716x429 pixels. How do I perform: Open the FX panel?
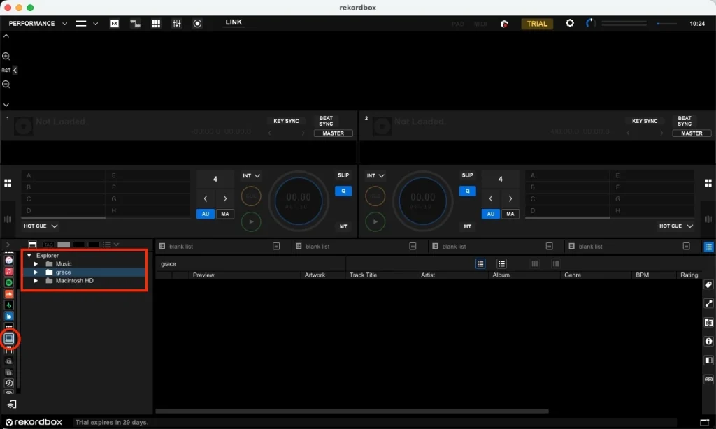coord(115,23)
